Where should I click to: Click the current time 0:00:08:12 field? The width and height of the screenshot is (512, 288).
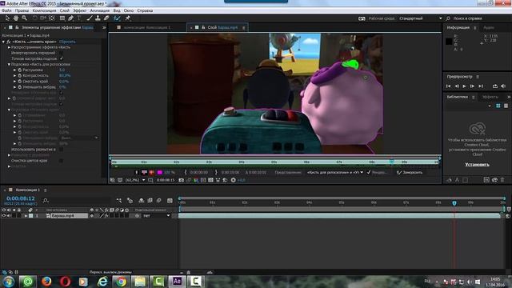point(21,198)
